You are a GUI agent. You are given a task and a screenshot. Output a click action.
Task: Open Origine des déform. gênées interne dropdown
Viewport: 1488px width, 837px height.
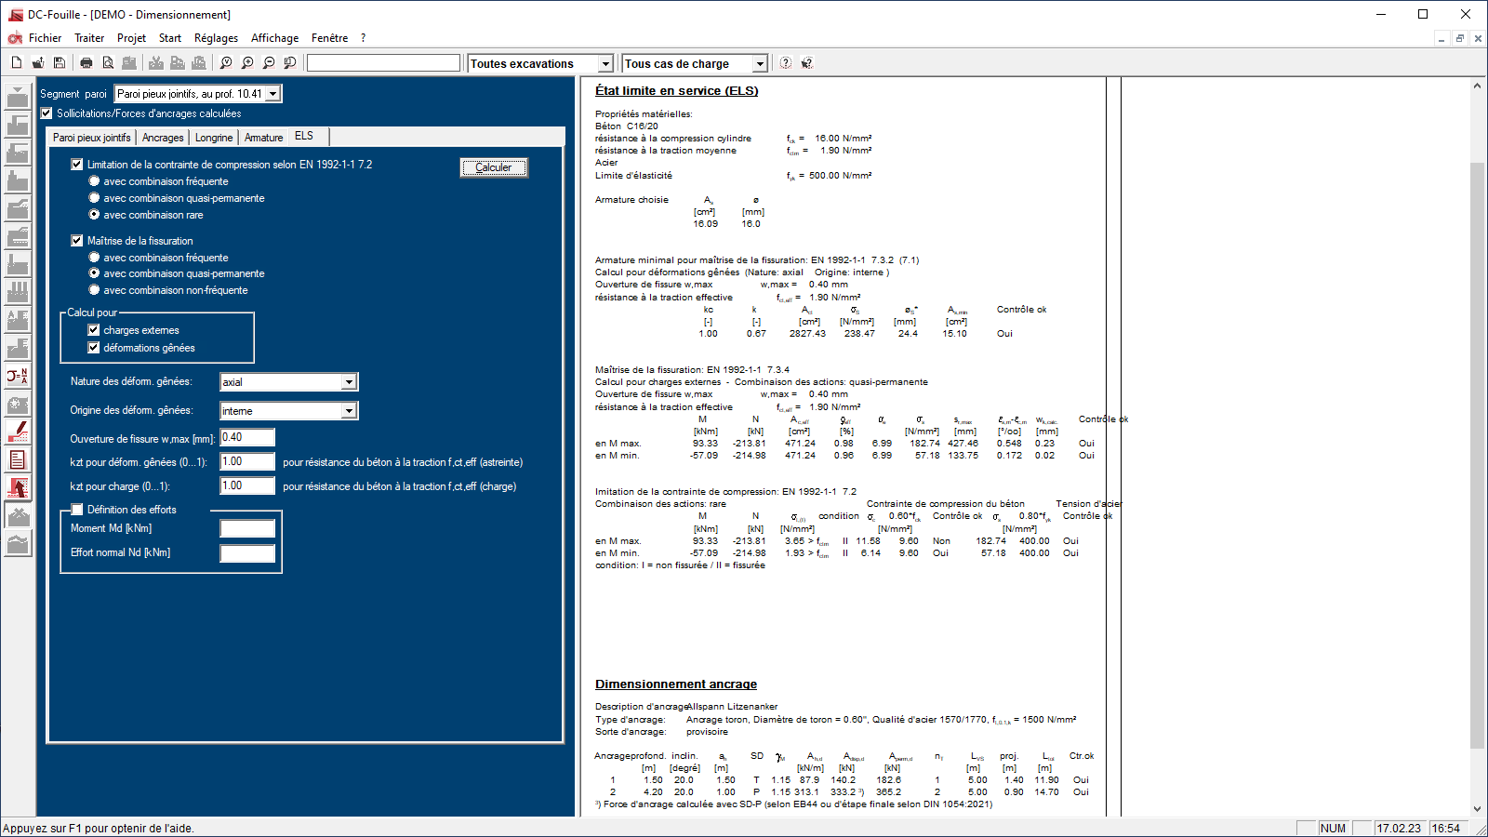(x=349, y=411)
